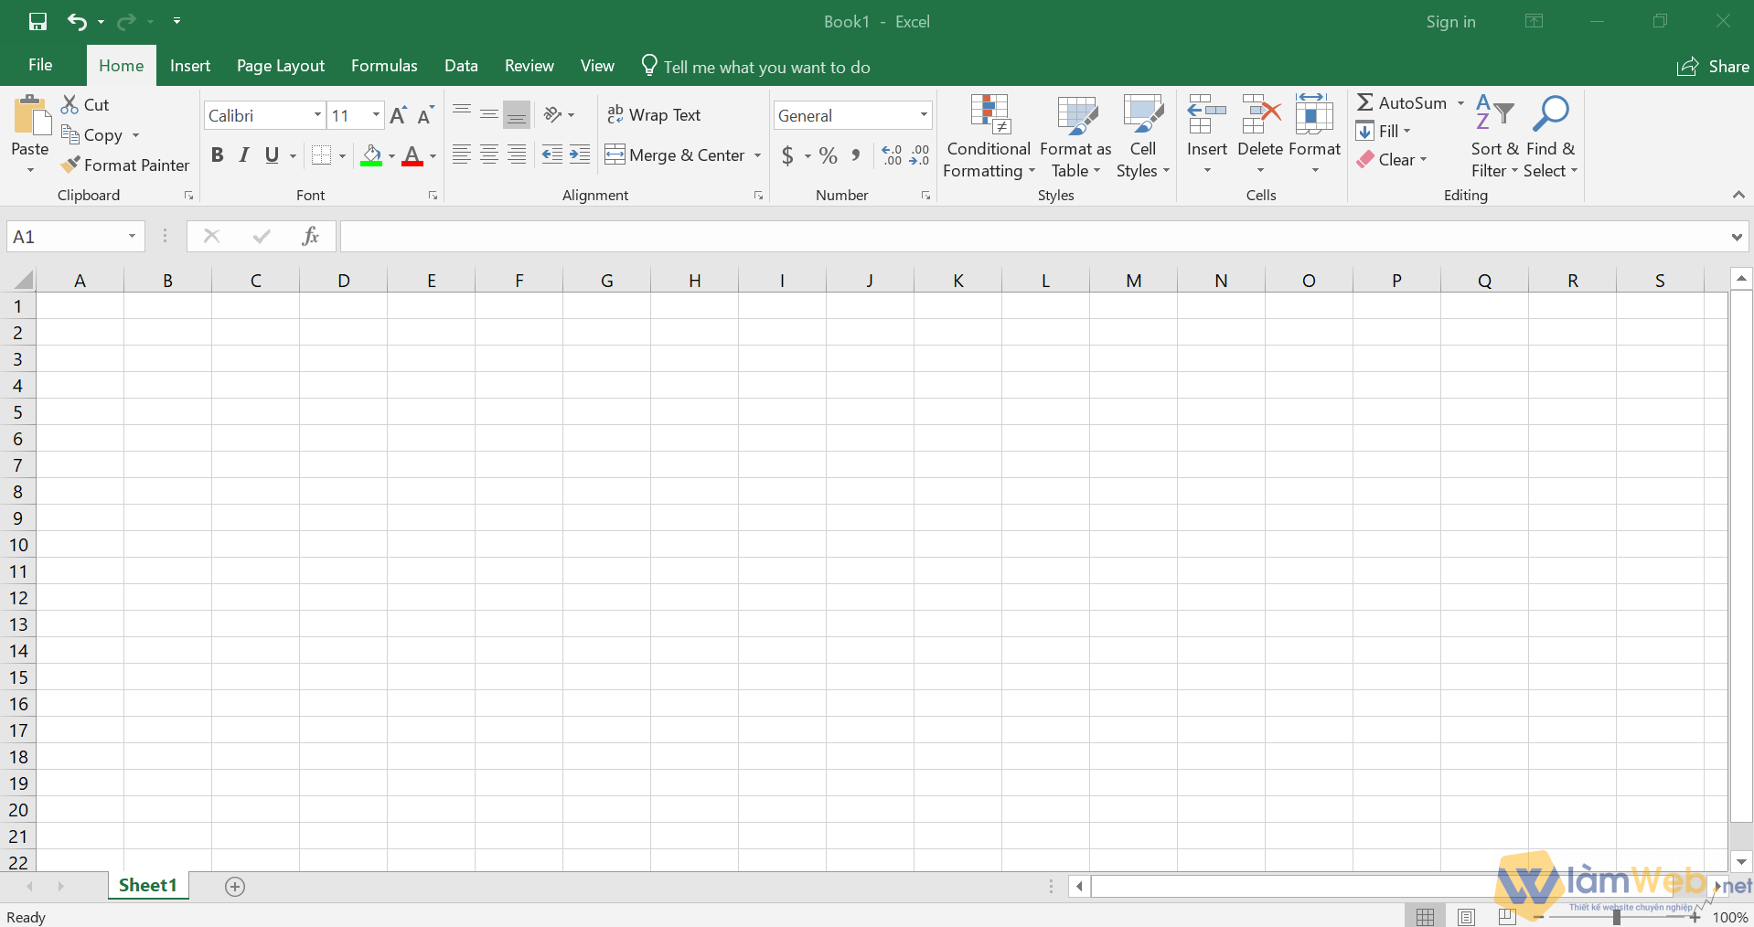The image size is (1754, 927).
Task: Toggle left text alignment
Action: pyautogui.click(x=462, y=155)
